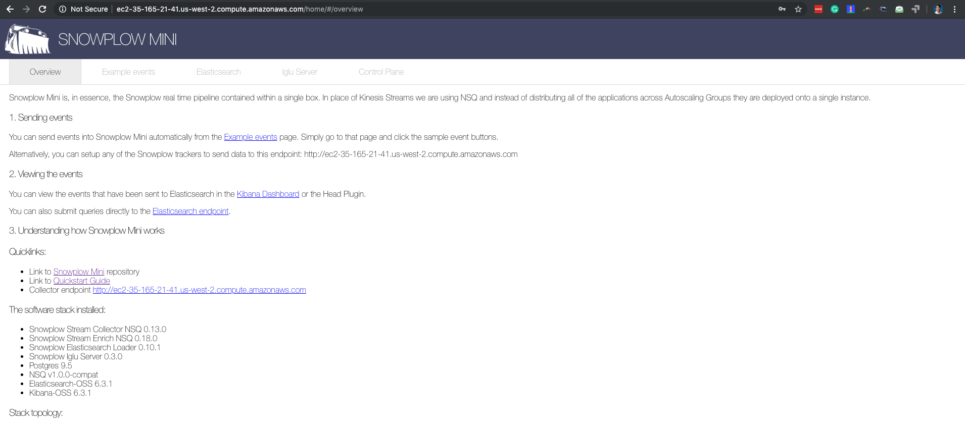Go back with the browser back arrow
The width and height of the screenshot is (965, 432).
[10, 9]
